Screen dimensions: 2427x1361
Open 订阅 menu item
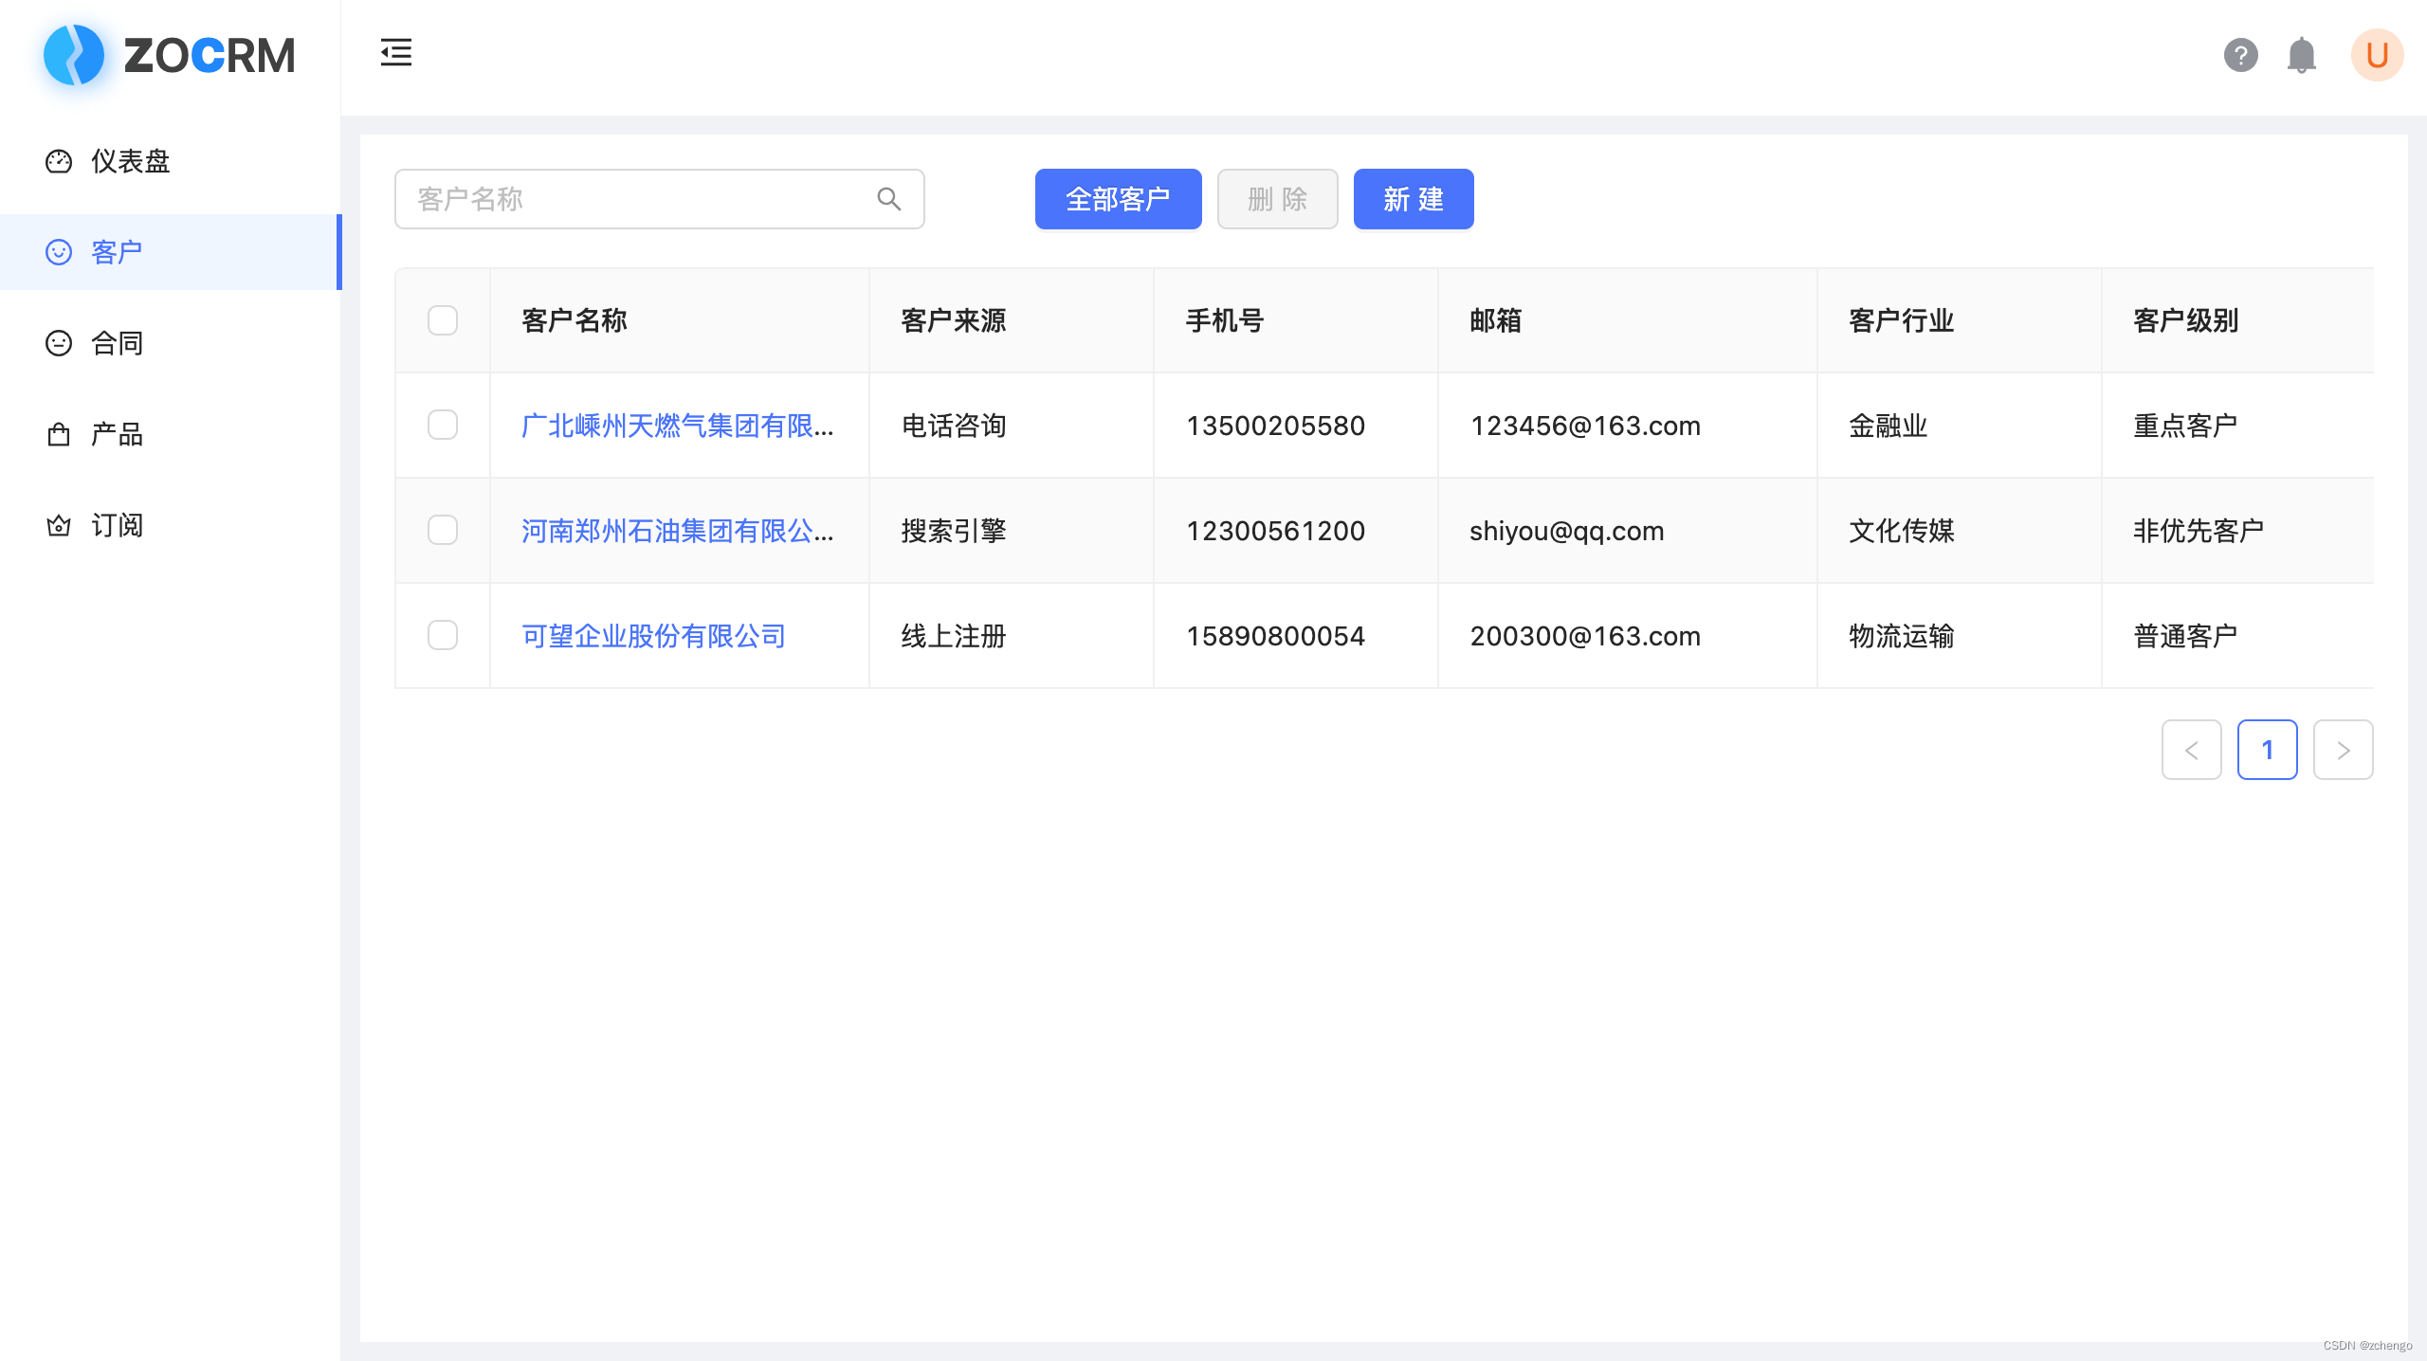(x=171, y=525)
